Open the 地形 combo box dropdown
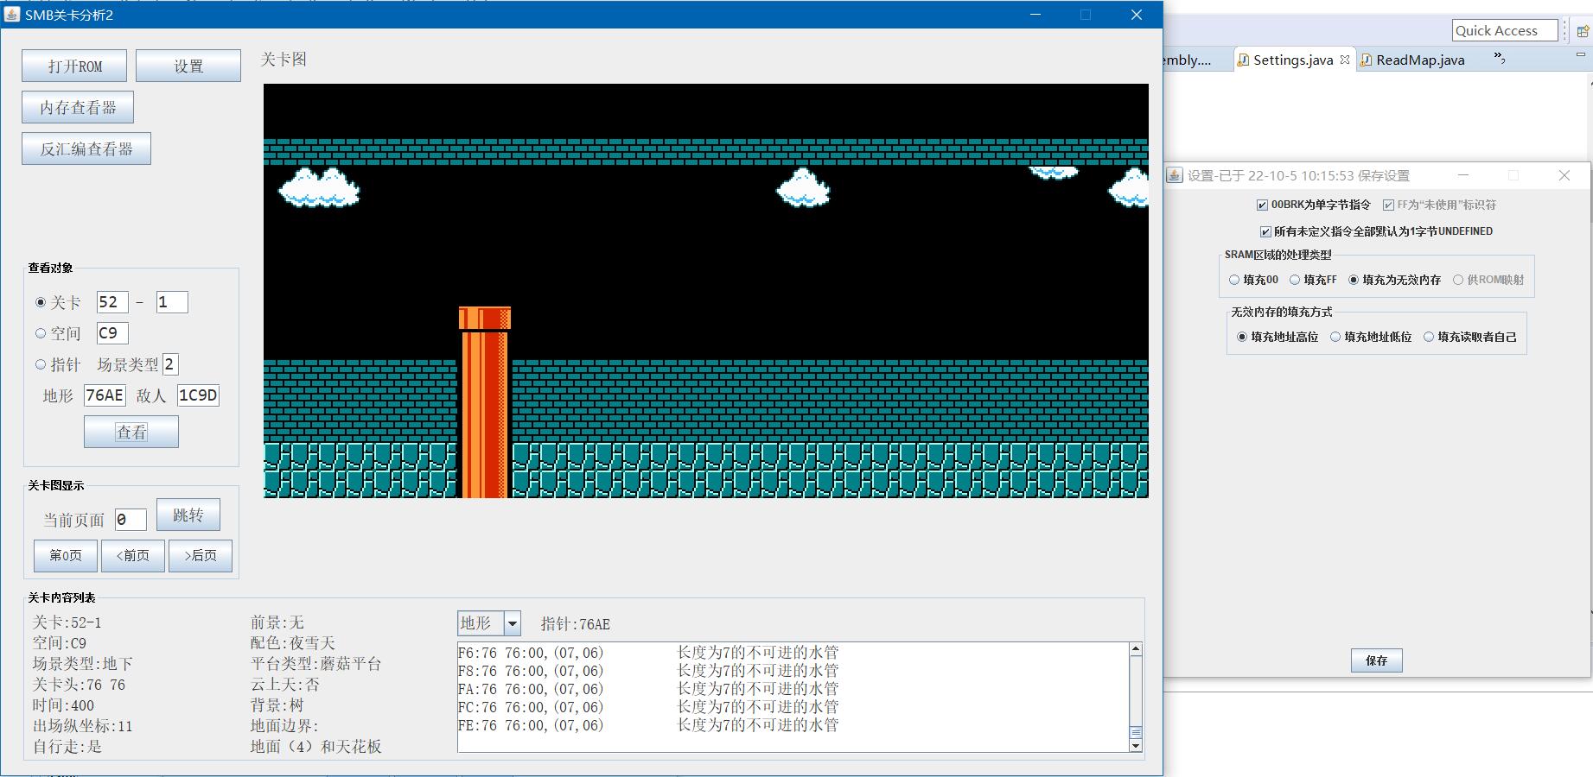Screen dimensions: 1593x777 point(512,623)
